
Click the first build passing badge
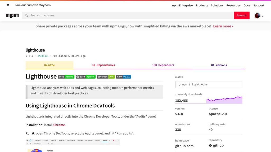tap(66, 77)
